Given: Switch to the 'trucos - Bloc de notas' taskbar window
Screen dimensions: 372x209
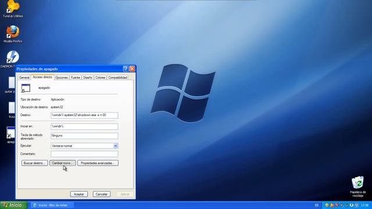Looking at the screenshot, I should coord(52,205).
